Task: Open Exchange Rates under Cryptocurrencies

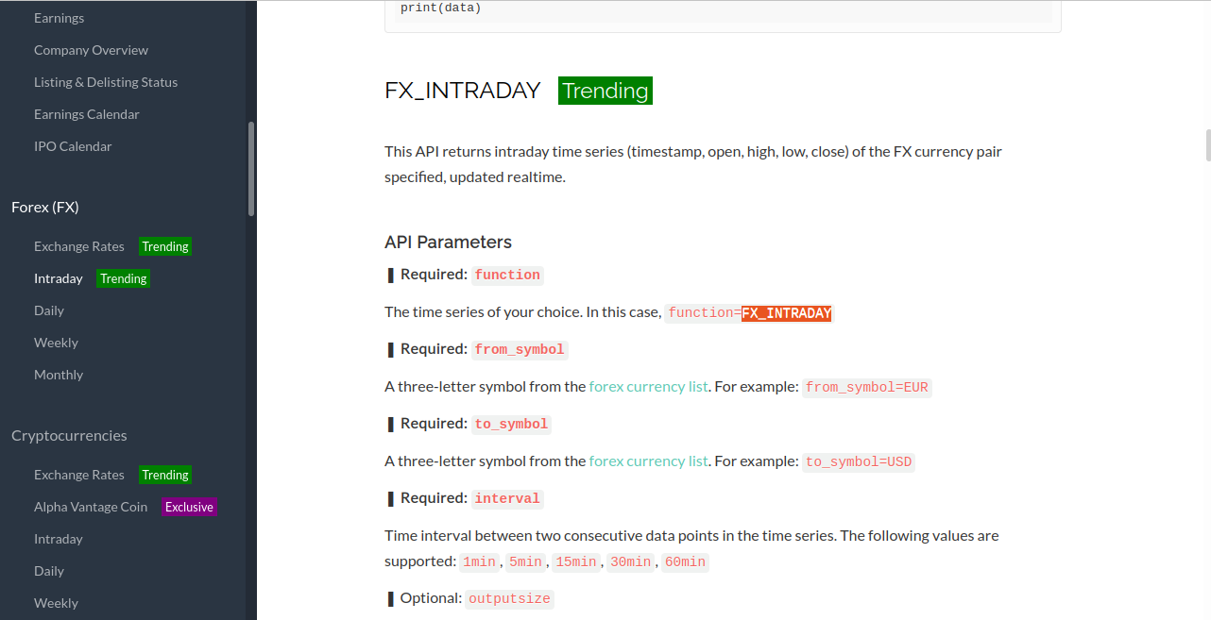Action: pyautogui.click(x=78, y=475)
